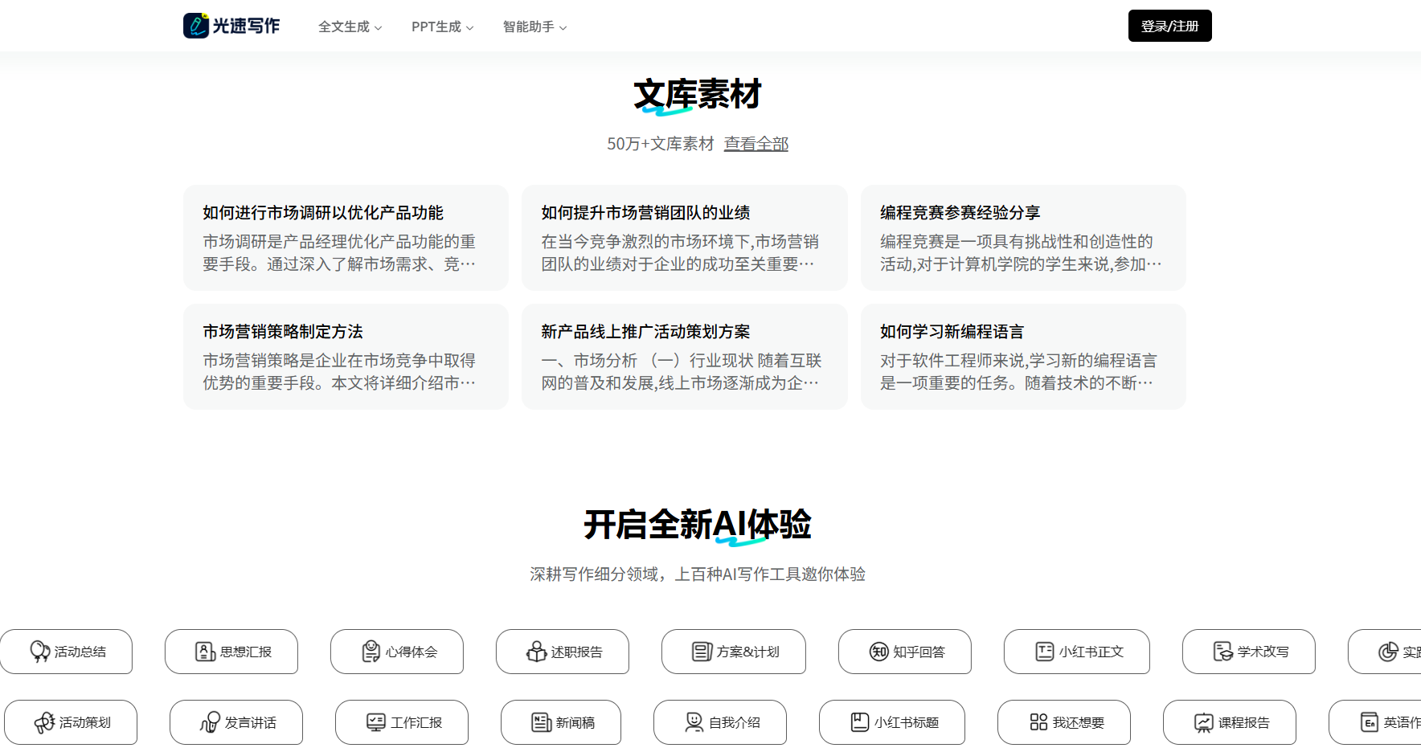1421x748 pixels.
Task: Choose the 学术改写 label
Action: click(1263, 652)
